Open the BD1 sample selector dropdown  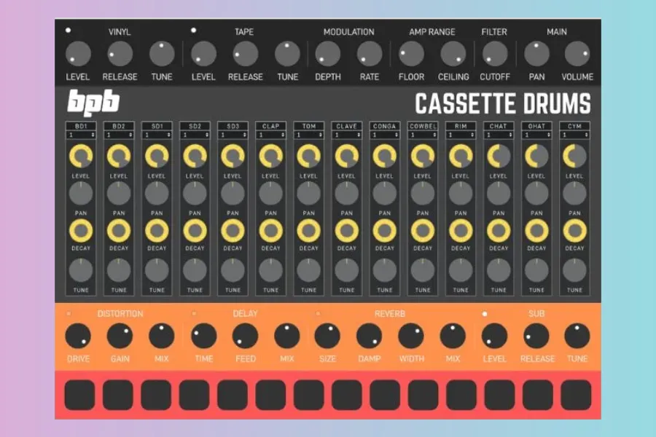(81, 135)
